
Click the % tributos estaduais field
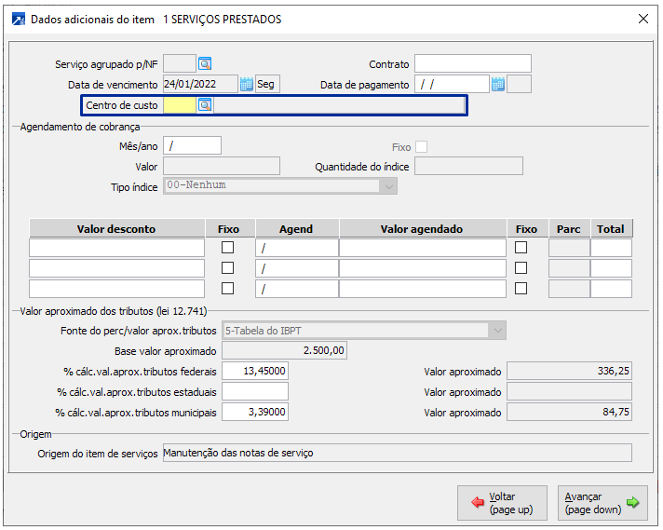[255, 391]
